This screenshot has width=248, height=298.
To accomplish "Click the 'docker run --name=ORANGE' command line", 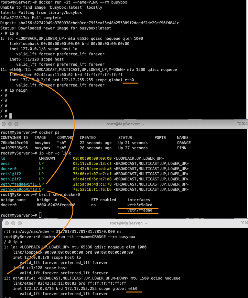I will coord(89,237).
